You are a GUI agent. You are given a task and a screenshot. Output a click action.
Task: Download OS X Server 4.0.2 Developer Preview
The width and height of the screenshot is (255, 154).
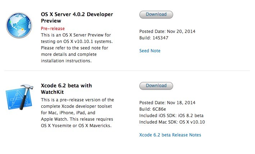coord(156,15)
